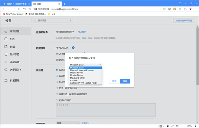Image resolution: width=199 pixels, height=128 pixels.
Task: Go forward with the forward arrow
Action: coord(9,9)
